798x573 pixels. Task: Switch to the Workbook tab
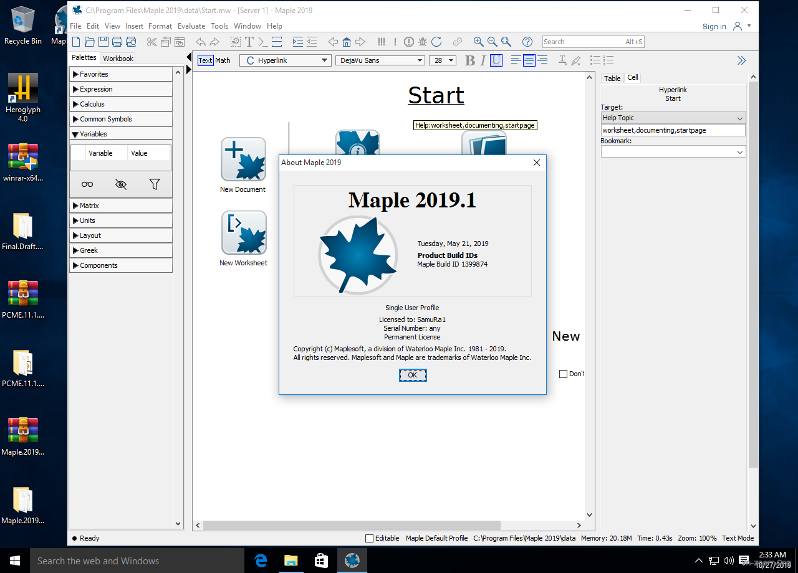pyautogui.click(x=118, y=59)
